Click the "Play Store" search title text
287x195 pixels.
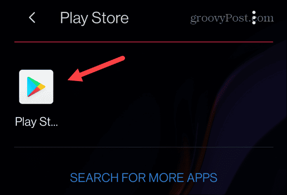coord(94,18)
